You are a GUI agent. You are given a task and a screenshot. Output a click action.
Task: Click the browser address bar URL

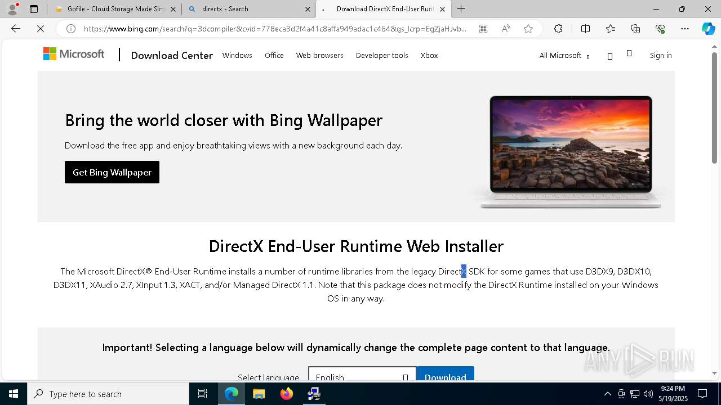pyautogui.click(x=275, y=29)
